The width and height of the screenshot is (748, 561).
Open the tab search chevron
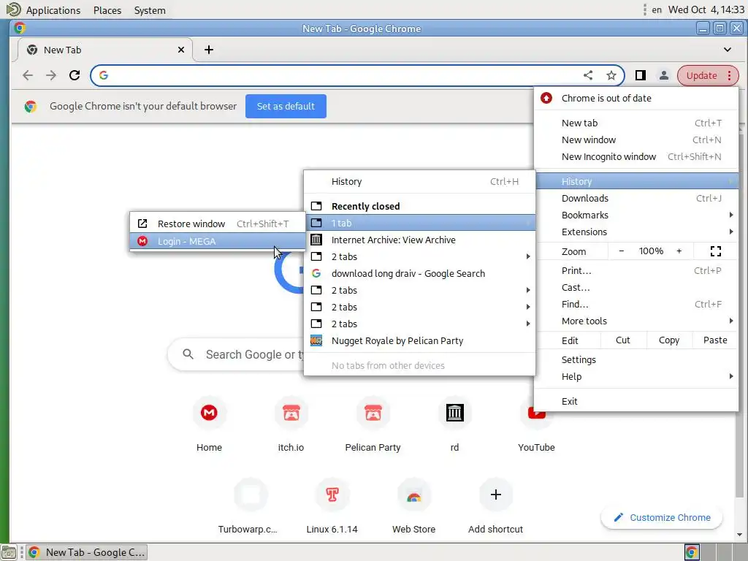click(x=727, y=50)
